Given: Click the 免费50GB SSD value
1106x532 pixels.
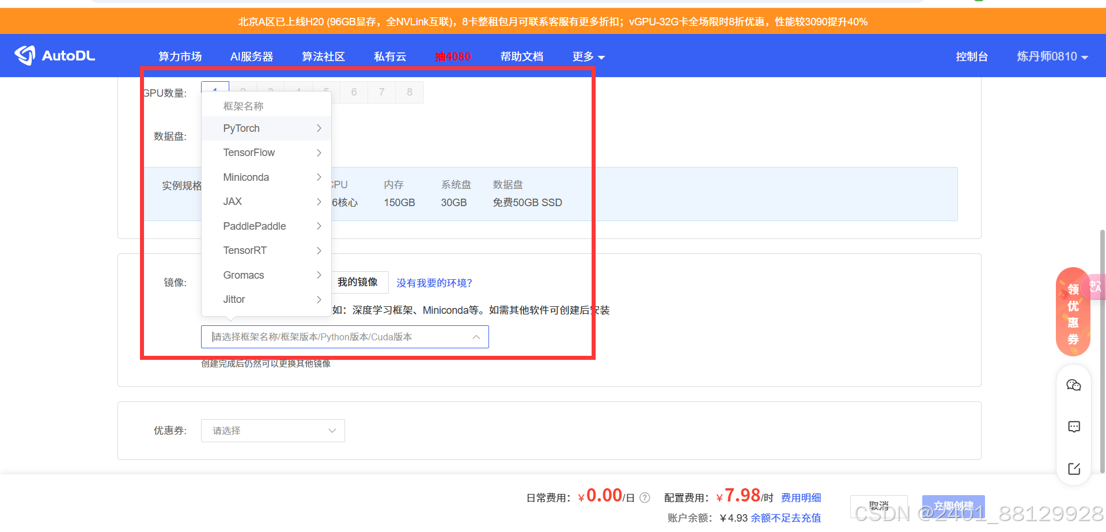Looking at the screenshot, I should click(x=527, y=203).
